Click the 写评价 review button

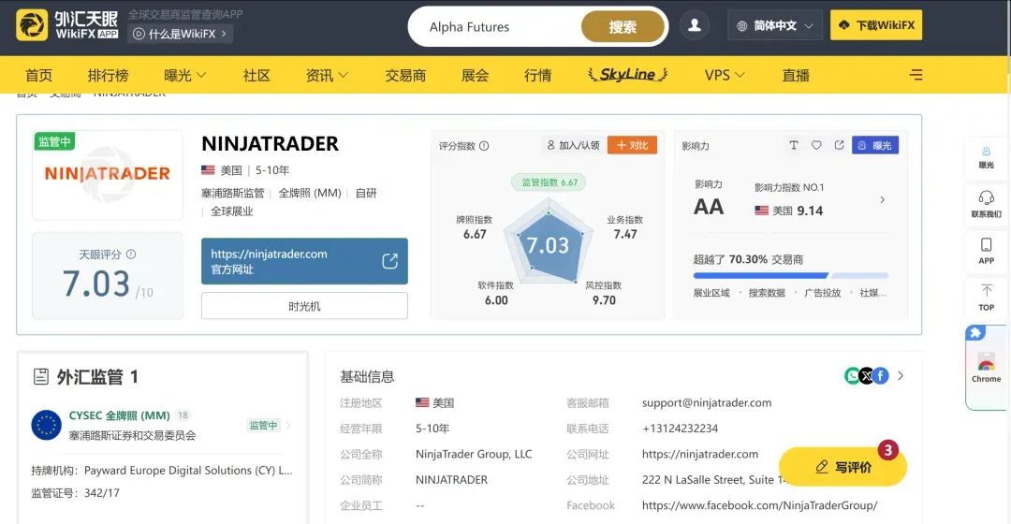(x=842, y=467)
